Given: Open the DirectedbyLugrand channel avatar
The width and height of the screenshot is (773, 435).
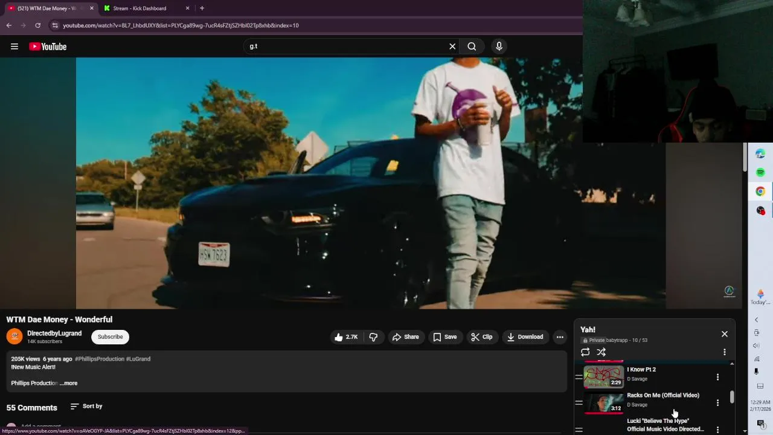Looking at the screenshot, I should 14,337.
